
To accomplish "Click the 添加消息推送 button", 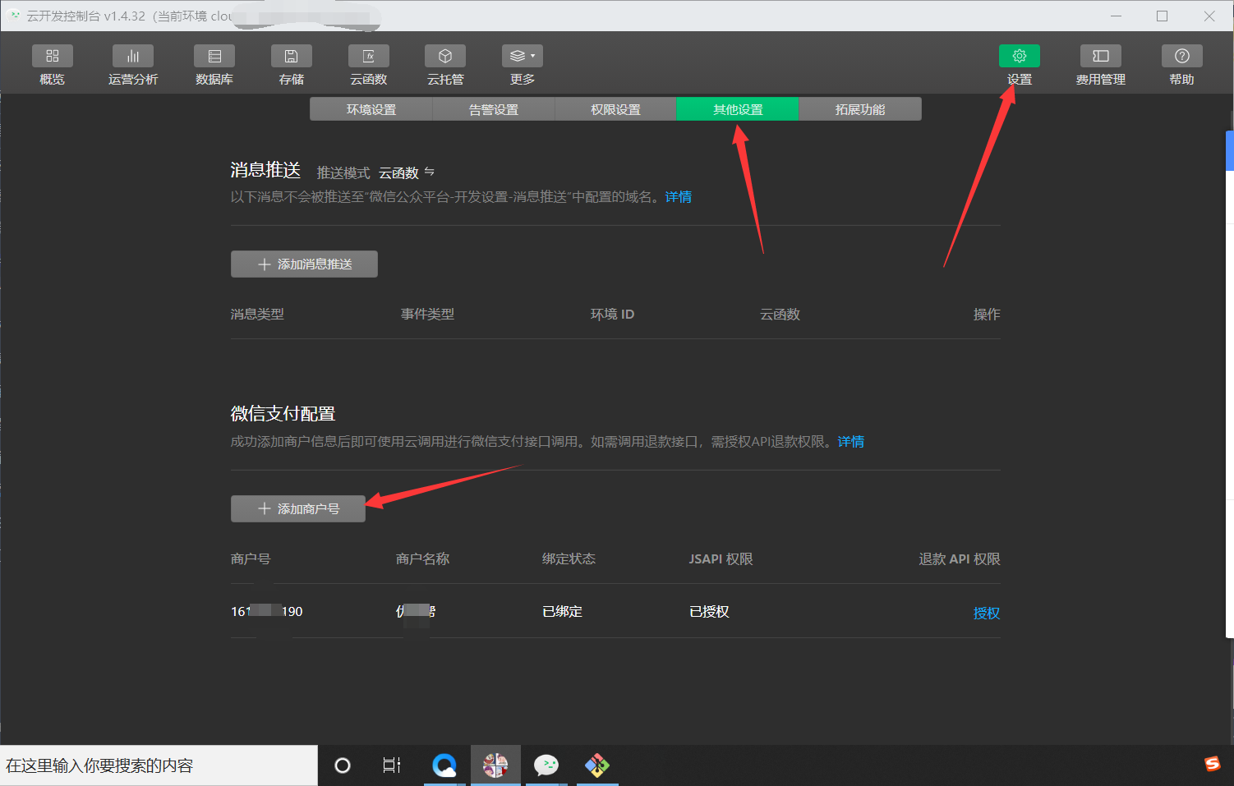I will pos(304,264).
